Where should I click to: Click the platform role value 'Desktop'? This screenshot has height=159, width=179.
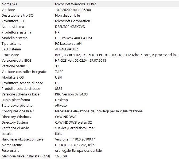coord(61,100)
